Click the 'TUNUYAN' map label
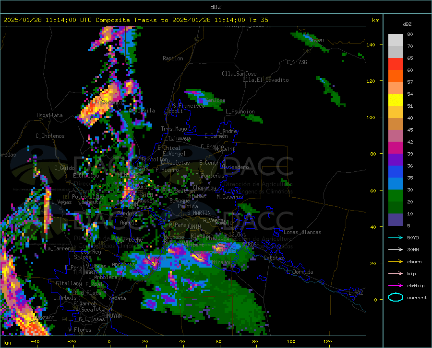 pos(111,316)
